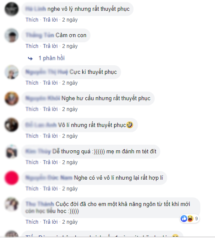Reply to the 'Cuộc đời đã cho em' comment

(50, 222)
